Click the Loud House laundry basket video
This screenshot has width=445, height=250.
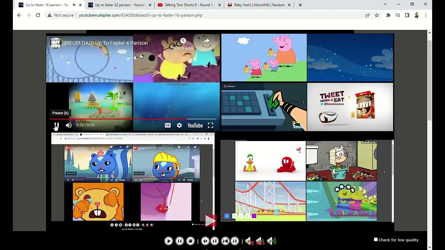point(341,161)
